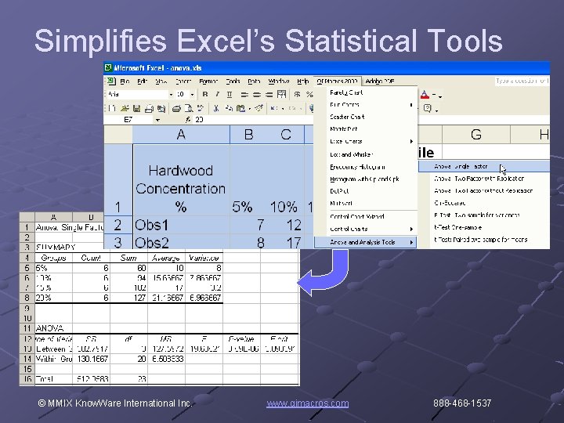
Task: Click the Format Painter brush icon
Action: click(258, 108)
